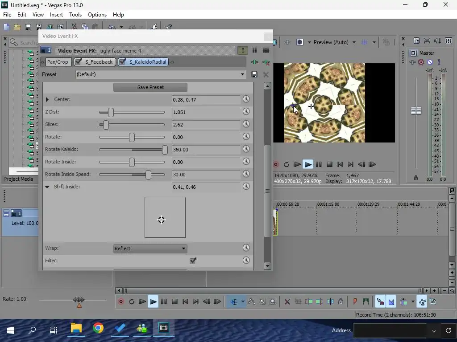Open the Auto Ripple dropdown arrow
Viewport: 457px width, 342px height.
(x=413, y=302)
